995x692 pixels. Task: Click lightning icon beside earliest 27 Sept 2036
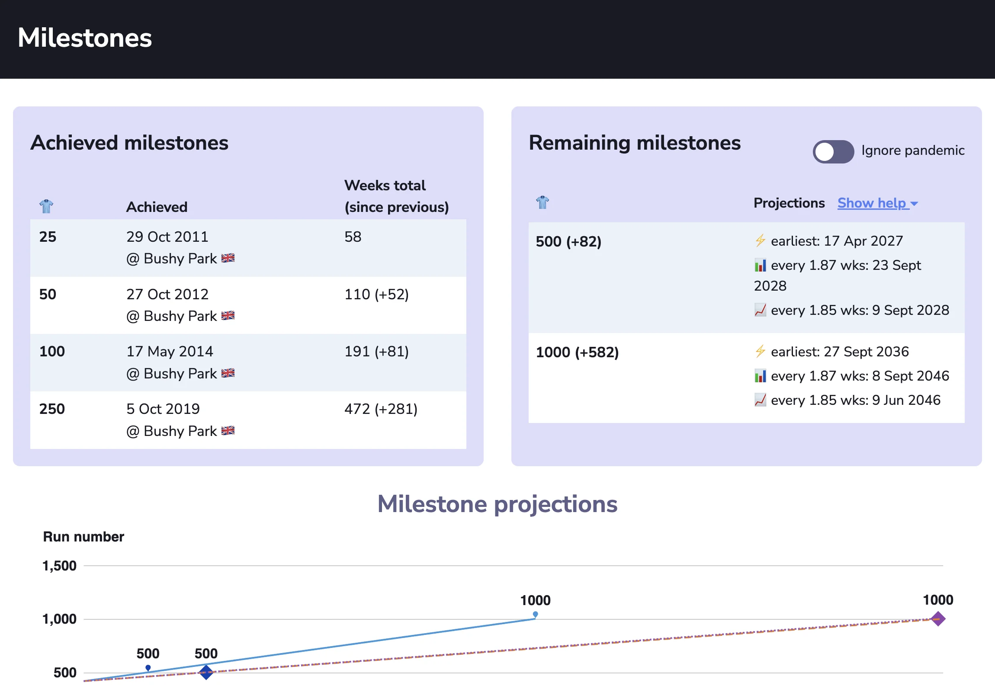tap(760, 351)
